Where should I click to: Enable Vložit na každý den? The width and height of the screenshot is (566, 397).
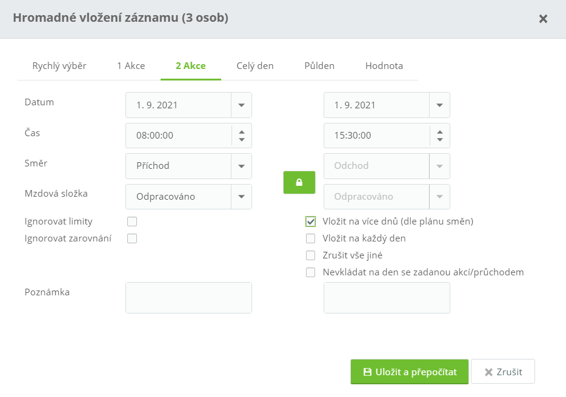point(310,238)
